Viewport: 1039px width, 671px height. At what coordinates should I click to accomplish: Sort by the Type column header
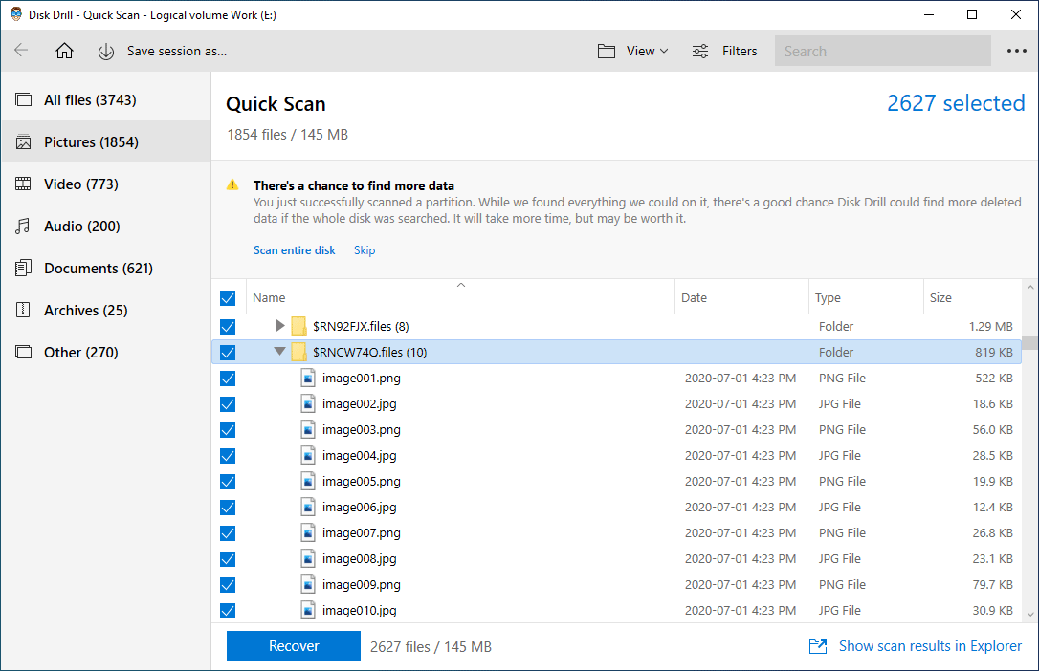click(x=866, y=298)
